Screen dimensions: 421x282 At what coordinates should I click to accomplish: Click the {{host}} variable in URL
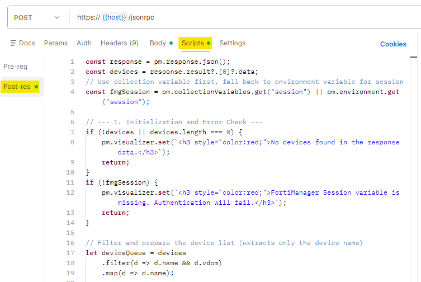[114, 17]
